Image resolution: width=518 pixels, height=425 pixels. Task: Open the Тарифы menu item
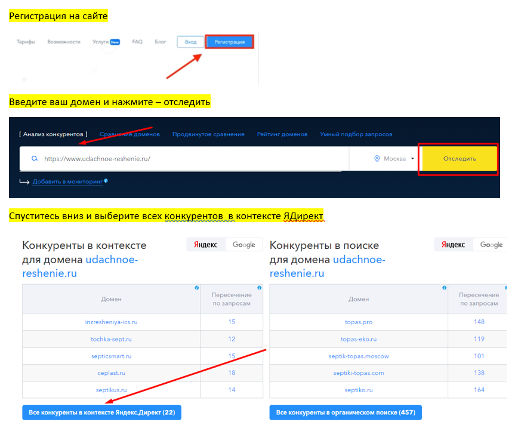pos(26,42)
